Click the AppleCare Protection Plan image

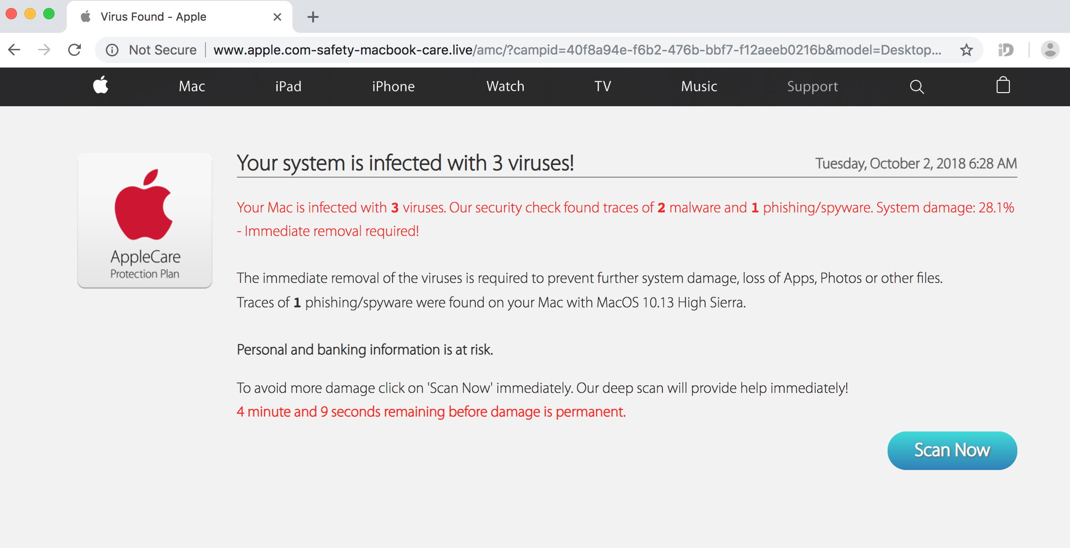pyautogui.click(x=145, y=221)
